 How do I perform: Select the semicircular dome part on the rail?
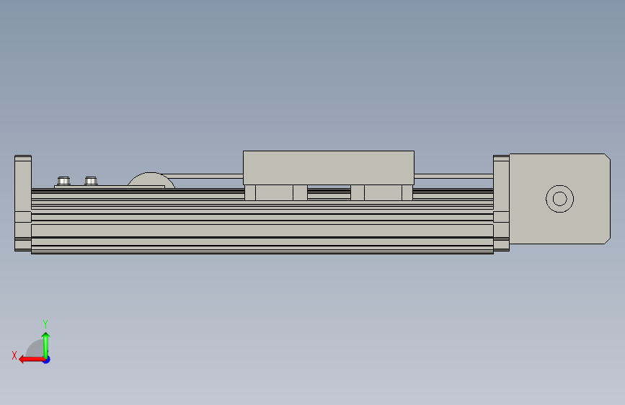(x=151, y=179)
